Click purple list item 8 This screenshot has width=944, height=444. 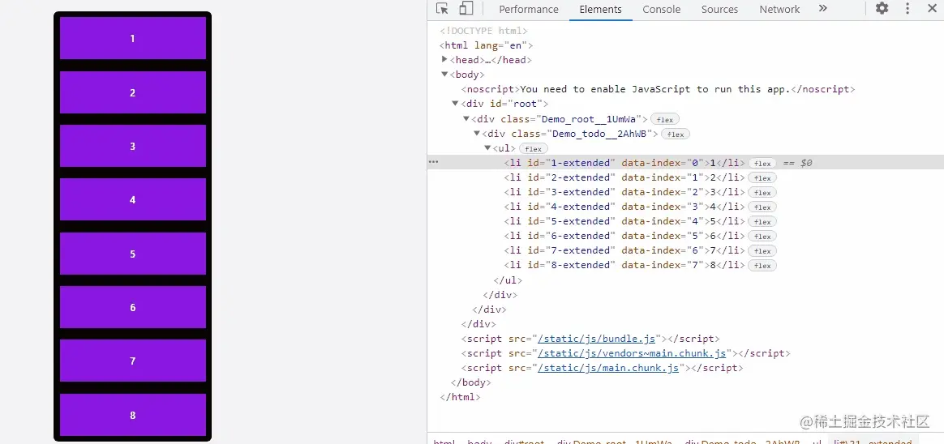[x=132, y=415]
